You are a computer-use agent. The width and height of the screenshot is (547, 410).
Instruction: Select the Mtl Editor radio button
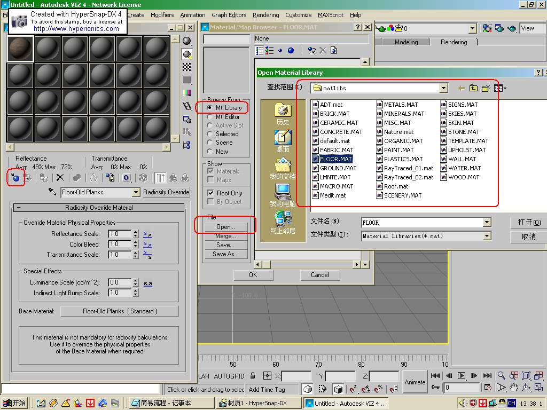(209, 116)
